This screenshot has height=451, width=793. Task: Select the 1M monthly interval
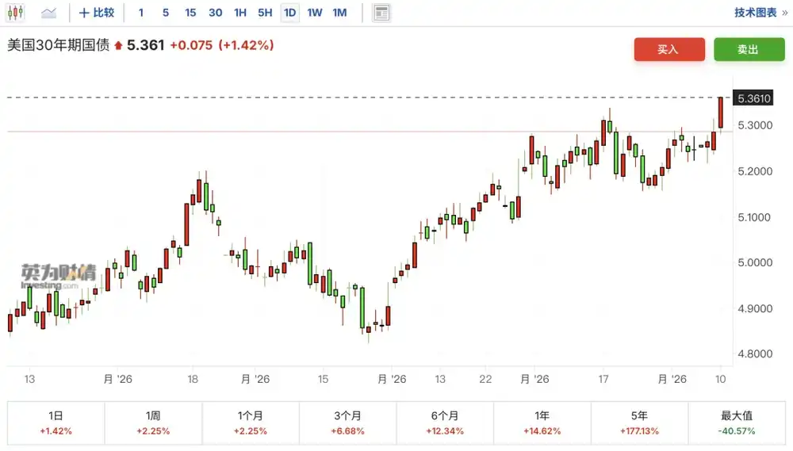[x=339, y=13]
